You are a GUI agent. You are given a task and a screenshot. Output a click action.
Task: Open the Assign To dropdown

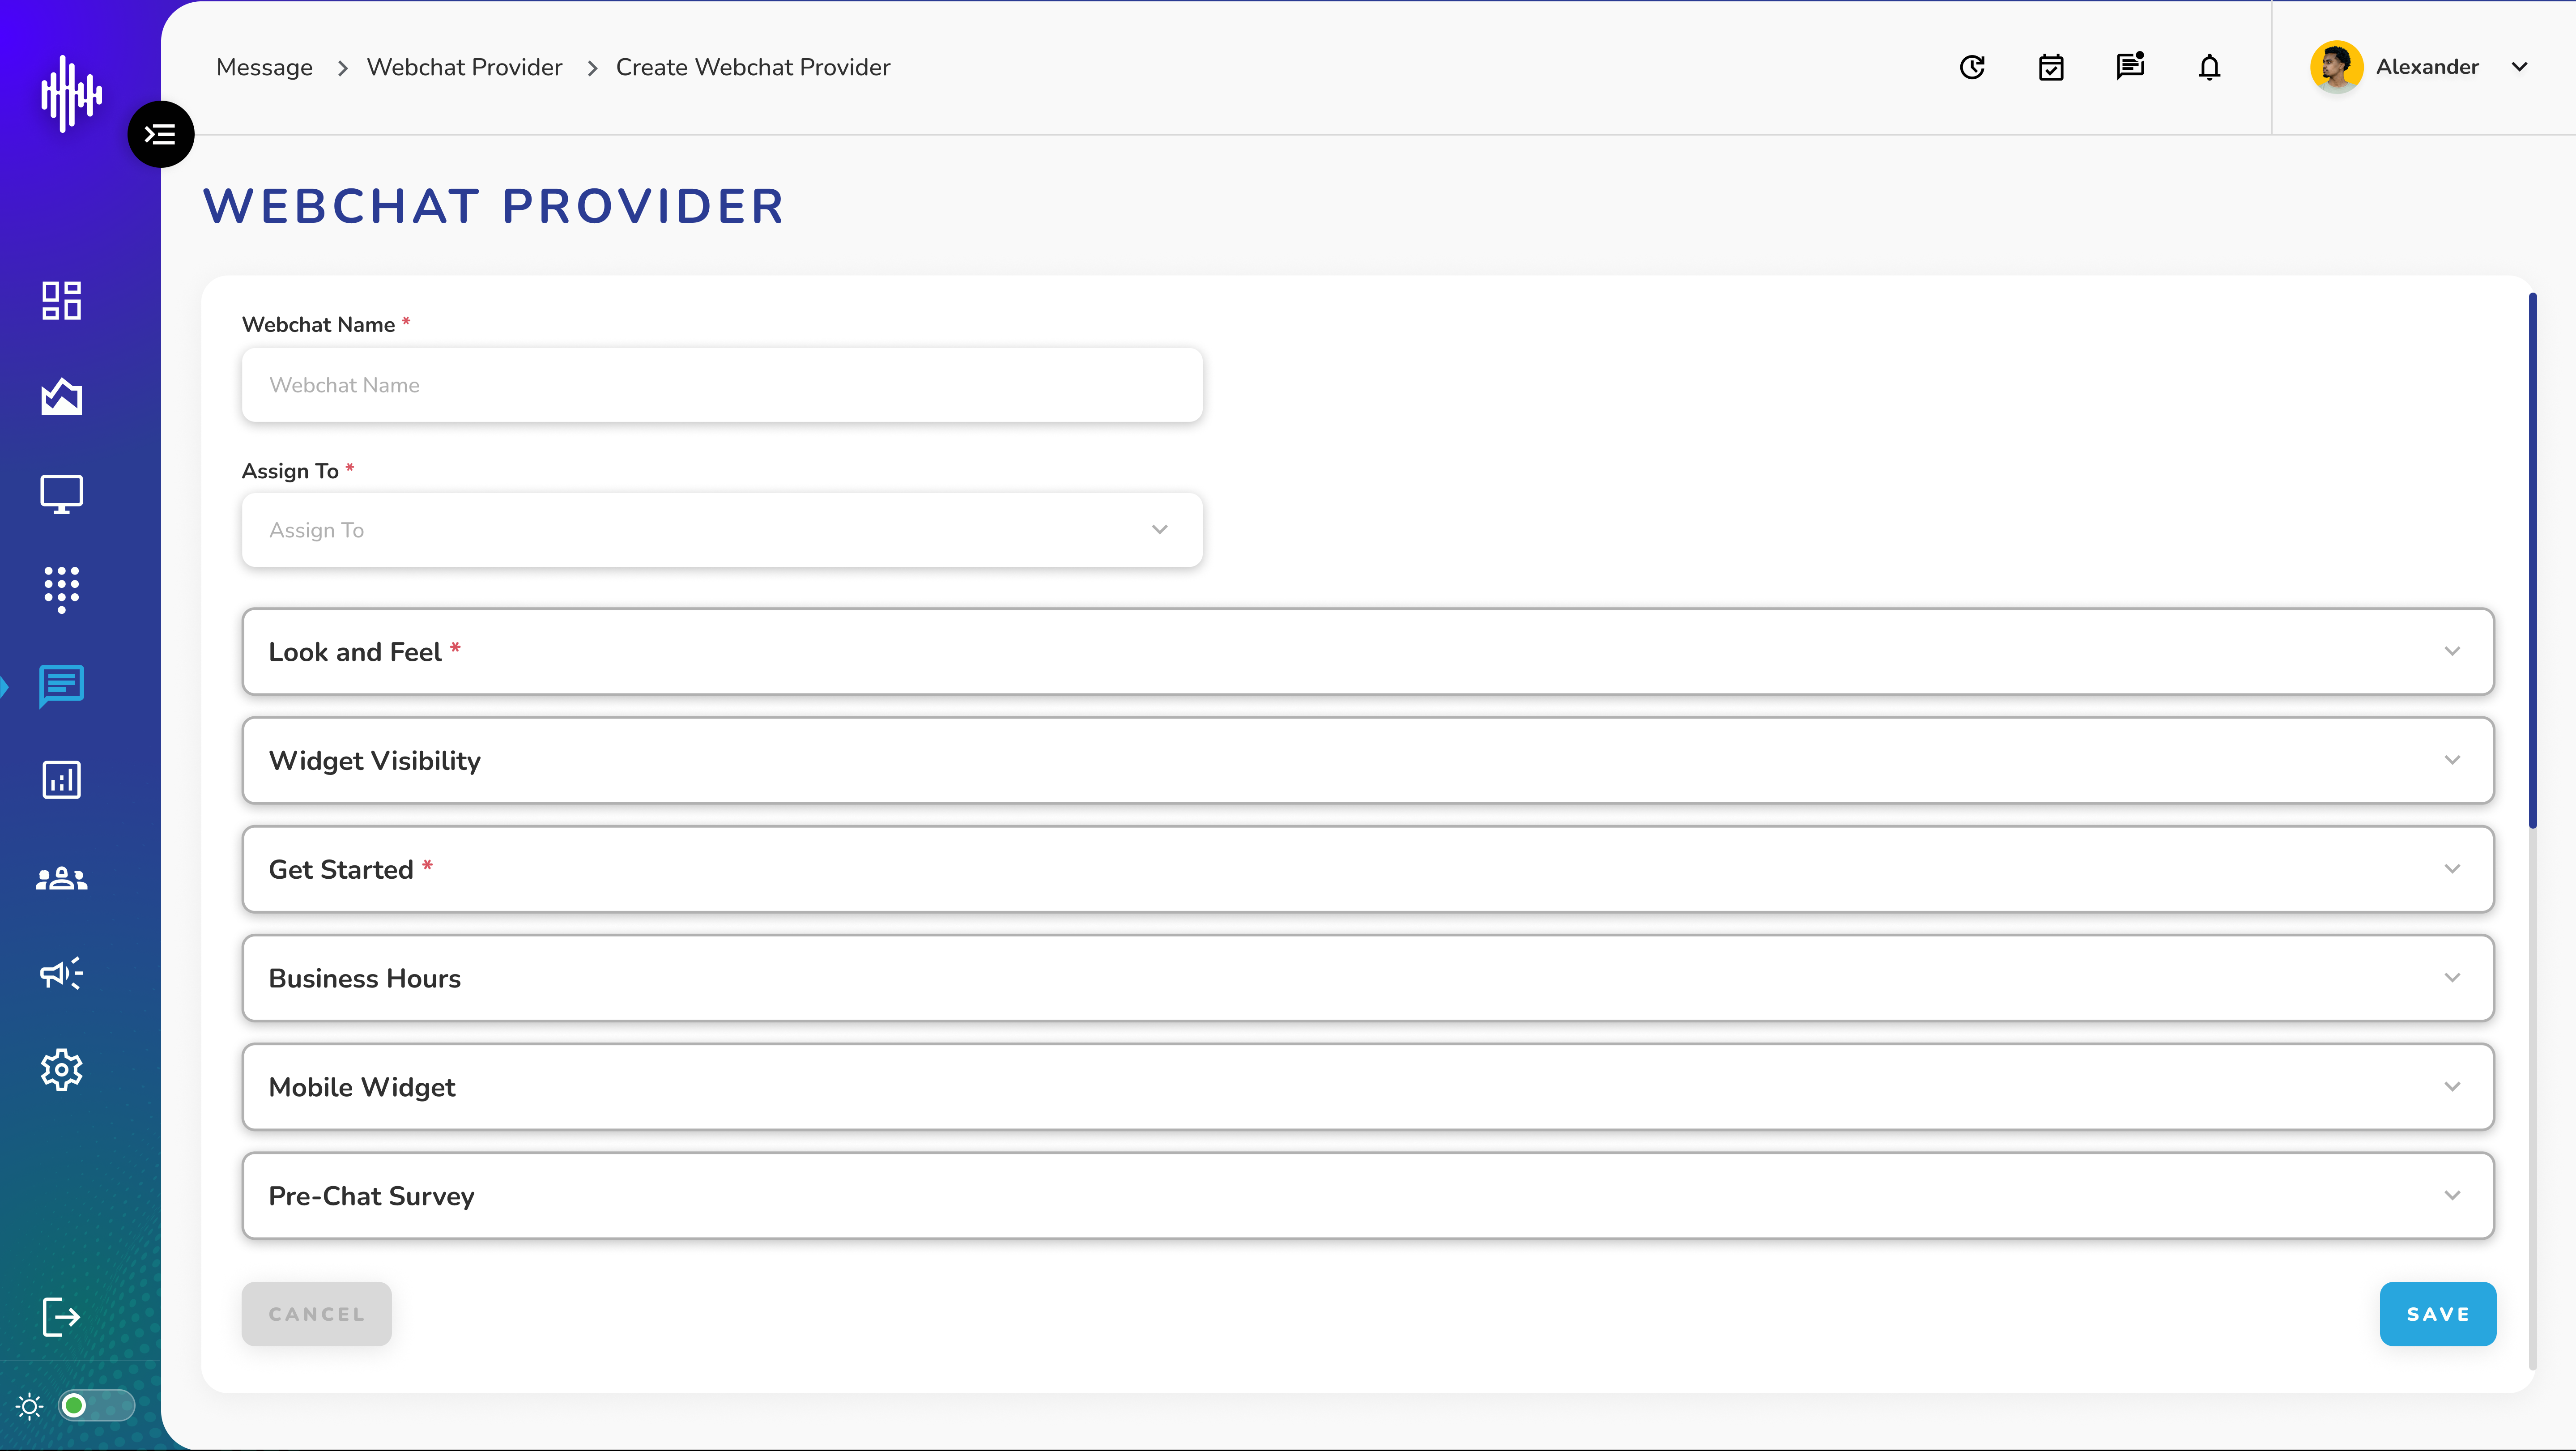722,530
